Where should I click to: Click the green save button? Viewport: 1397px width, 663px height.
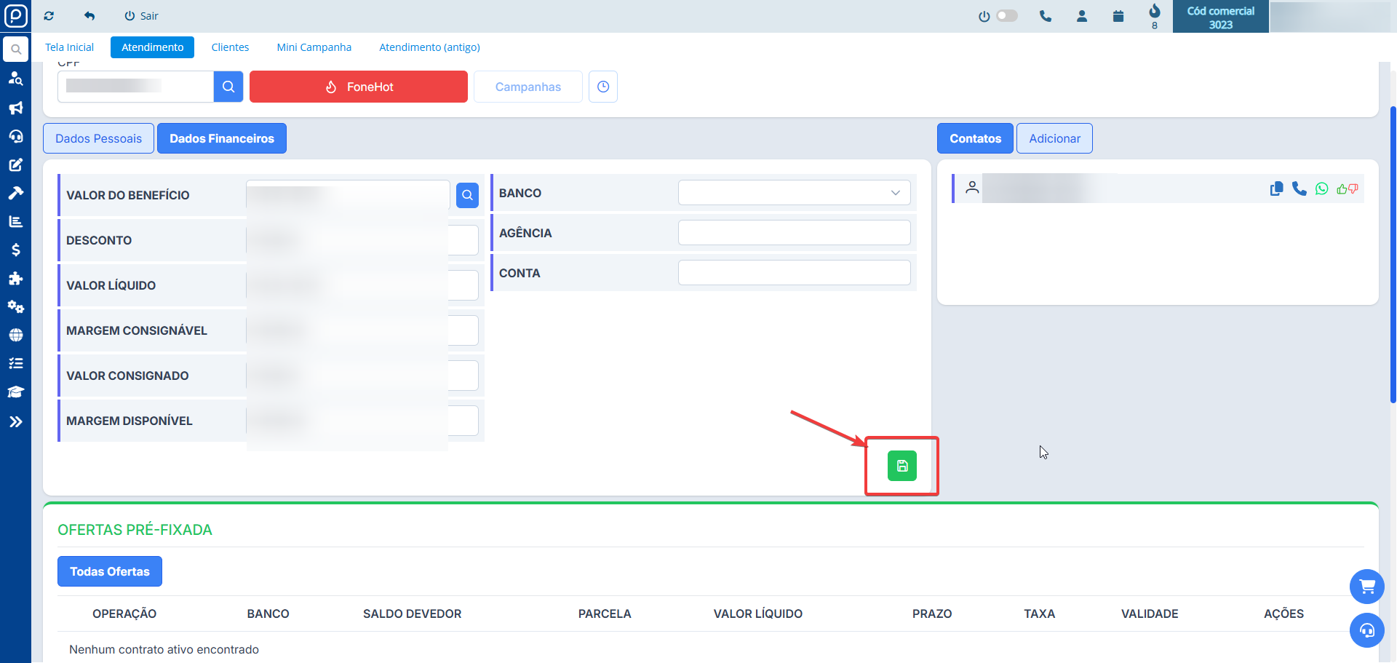(x=902, y=466)
